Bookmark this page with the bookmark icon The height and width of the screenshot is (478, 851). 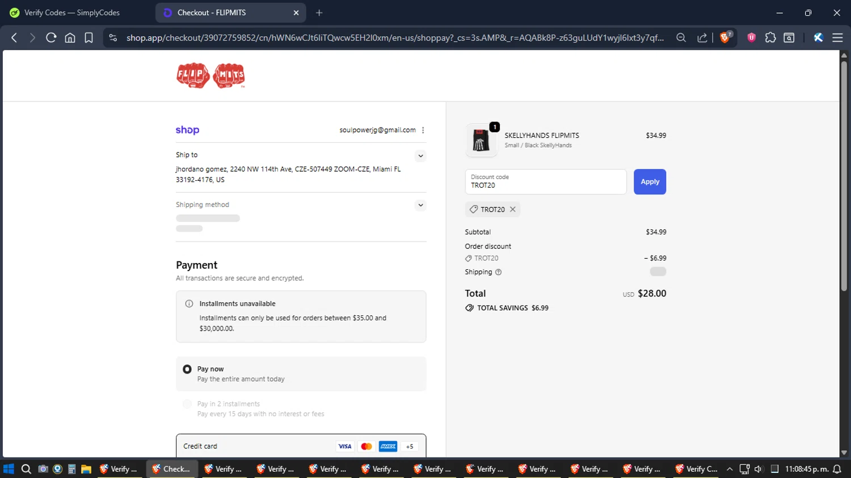point(89,37)
